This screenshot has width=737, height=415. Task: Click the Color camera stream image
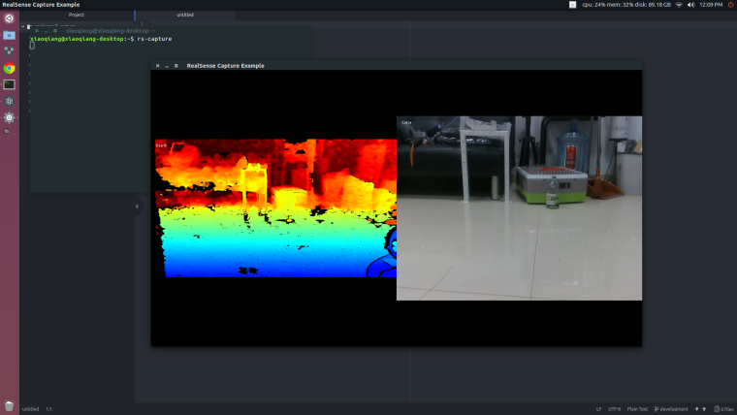(520, 208)
